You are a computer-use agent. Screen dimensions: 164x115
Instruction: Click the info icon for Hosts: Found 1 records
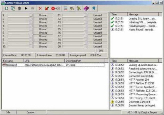(112, 30)
